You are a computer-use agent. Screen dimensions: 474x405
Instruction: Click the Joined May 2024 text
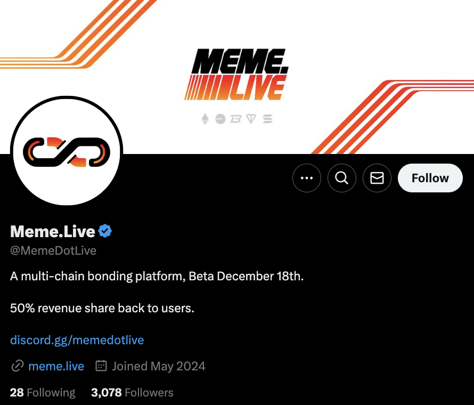click(x=159, y=366)
